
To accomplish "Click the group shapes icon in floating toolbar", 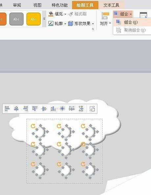I will click(92, 109).
